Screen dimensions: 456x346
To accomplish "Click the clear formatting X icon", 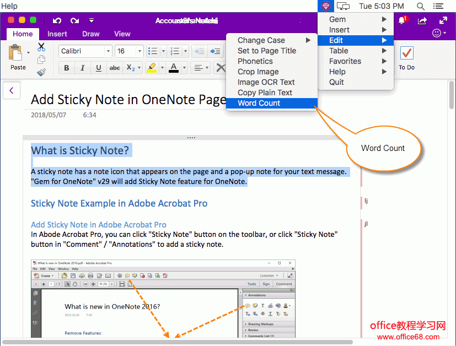I will point(220,68).
